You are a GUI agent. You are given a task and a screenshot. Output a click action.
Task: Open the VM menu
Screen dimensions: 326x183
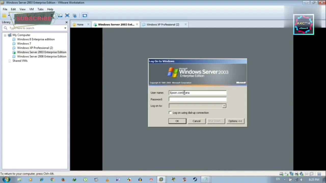[31, 9]
